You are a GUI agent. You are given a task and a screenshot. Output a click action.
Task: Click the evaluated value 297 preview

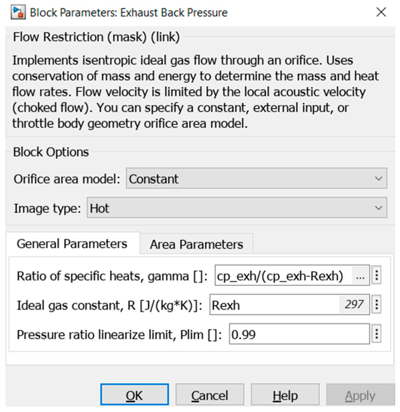coord(354,305)
